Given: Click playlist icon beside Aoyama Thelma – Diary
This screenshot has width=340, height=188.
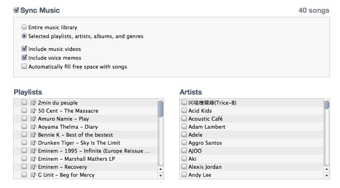Looking at the screenshot, I should pyautogui.click(x=33, y=127).
